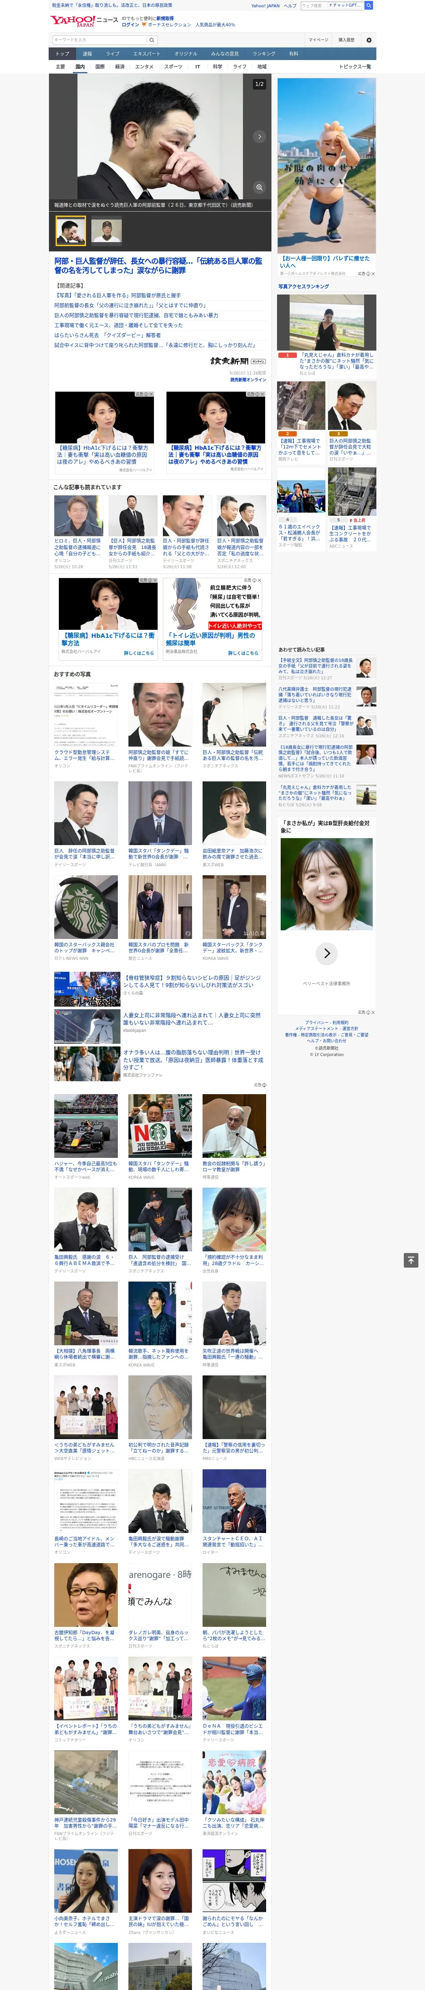Click scroll-to-top arrow button
425x1990 pixels.
coord(411,1260)
